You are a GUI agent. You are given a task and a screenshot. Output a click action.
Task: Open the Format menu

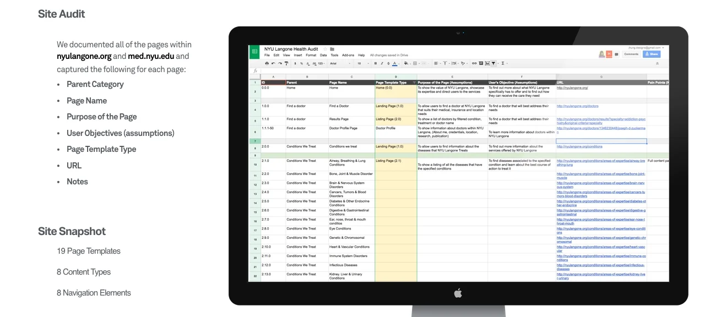(x=311, y=55)
